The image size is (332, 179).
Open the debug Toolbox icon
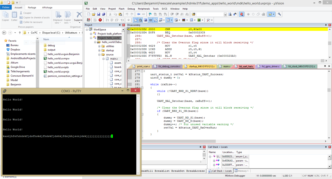(x=209, y=20)
